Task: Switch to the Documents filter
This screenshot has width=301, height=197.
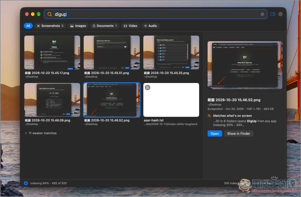Action: pos(105,26)
